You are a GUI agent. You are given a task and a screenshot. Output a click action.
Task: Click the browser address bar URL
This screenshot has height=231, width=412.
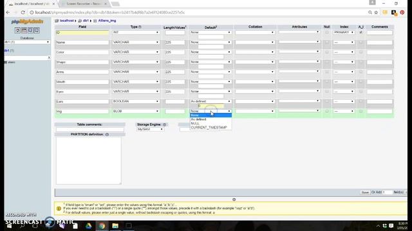coord(110,12)
